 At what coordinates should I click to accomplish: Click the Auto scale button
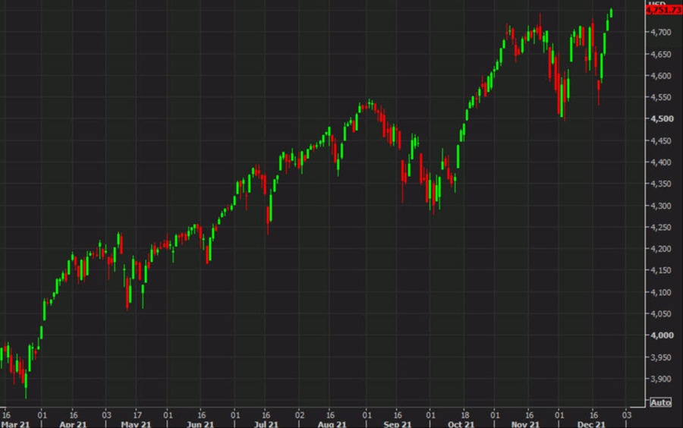[660, 402]
